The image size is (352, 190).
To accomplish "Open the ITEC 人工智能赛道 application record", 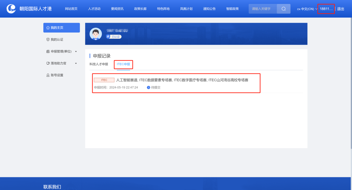I will pos(182,80).
